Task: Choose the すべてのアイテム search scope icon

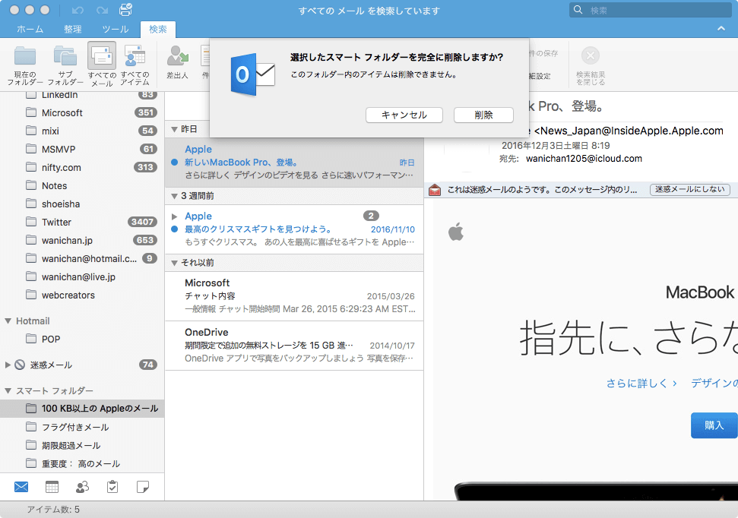Action: [x=135, y=56]
